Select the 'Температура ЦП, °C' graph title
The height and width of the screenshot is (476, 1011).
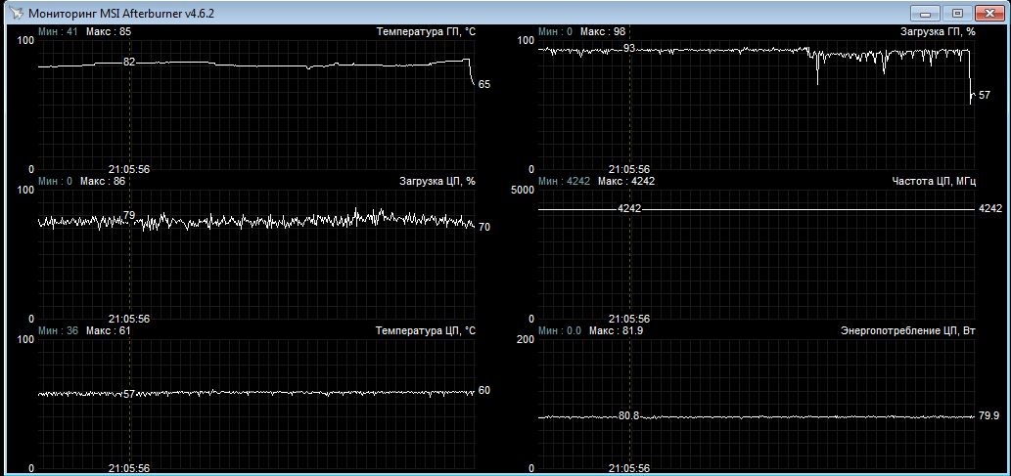(426, 330)
